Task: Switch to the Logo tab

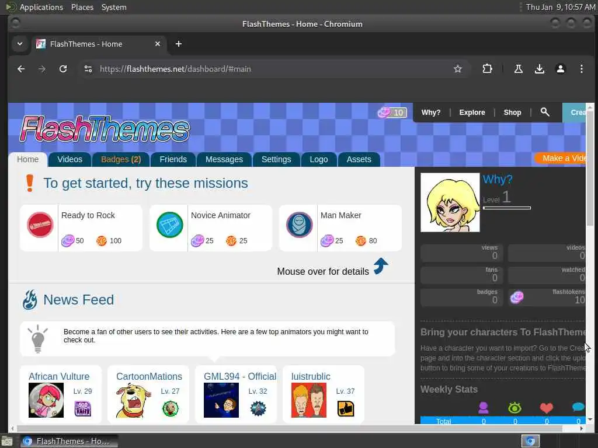Action: (319, 159)
